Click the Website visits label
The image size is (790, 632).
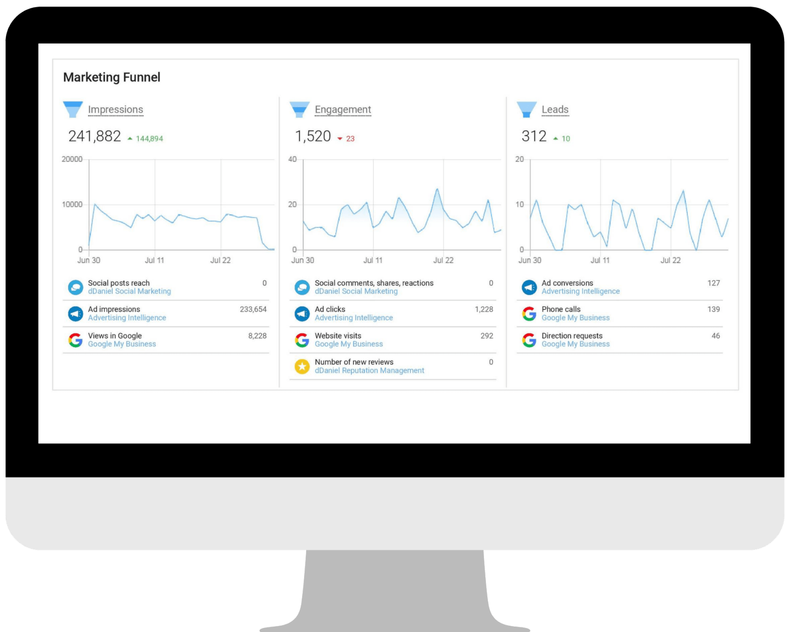(x=338, y=336)
